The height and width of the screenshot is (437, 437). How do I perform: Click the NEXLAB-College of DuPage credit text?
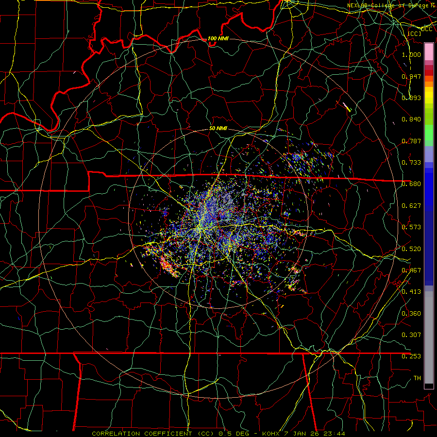(387, 5)
